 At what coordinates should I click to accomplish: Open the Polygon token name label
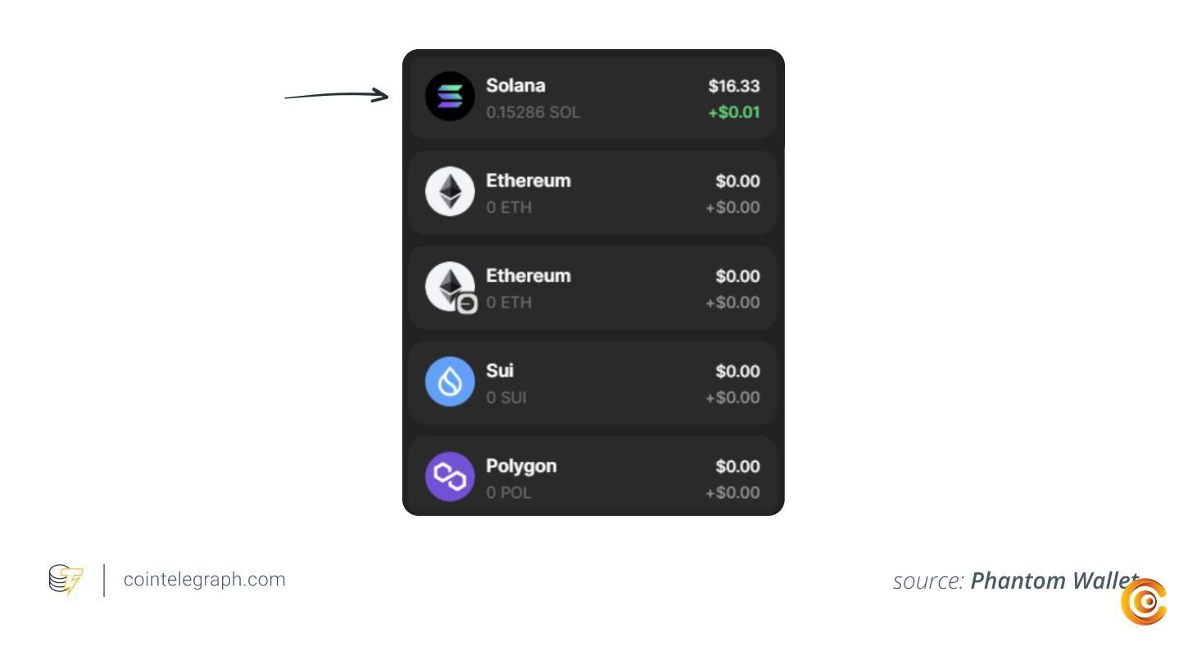[521, 466]
